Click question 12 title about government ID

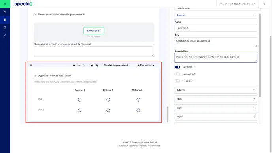(x=61, y=15)
